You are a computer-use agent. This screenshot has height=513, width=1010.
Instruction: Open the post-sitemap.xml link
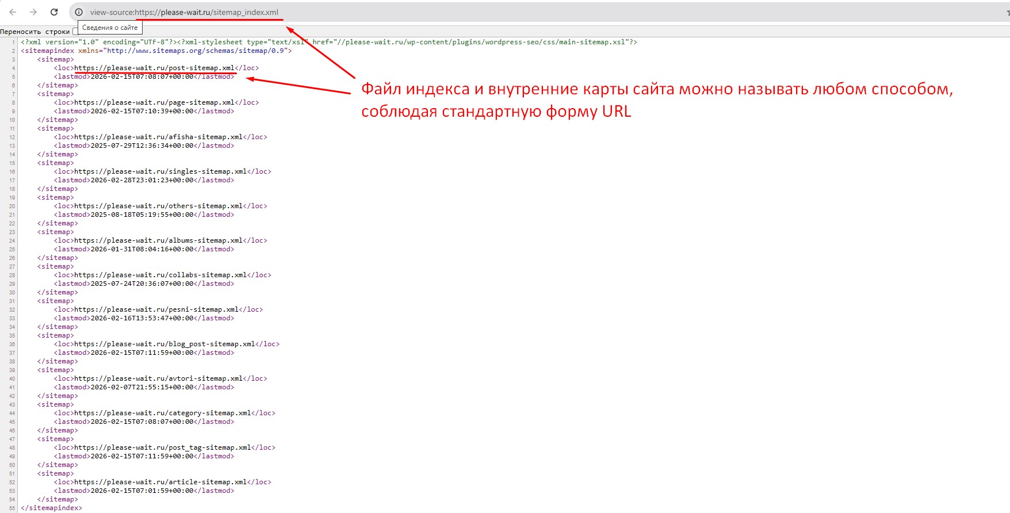(x=154, y=68)
